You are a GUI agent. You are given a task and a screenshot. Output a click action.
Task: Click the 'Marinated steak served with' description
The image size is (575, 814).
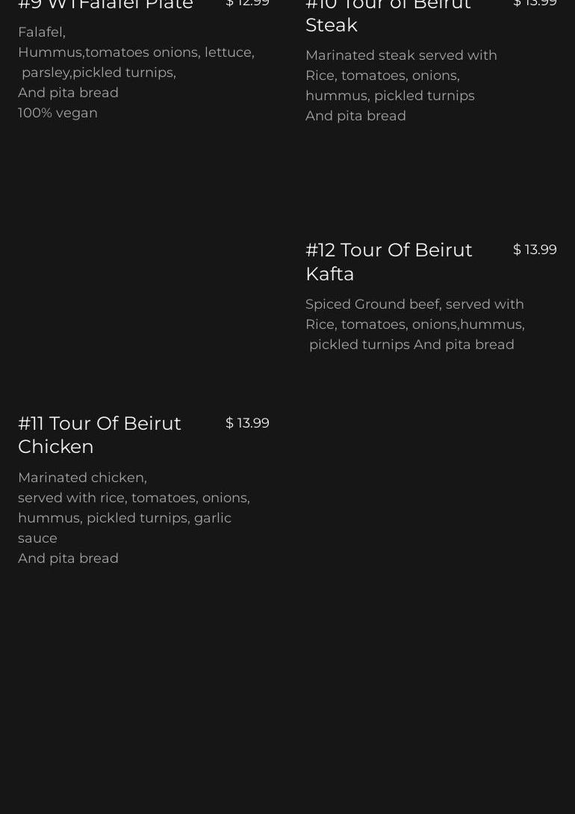[x=401, y=55]
